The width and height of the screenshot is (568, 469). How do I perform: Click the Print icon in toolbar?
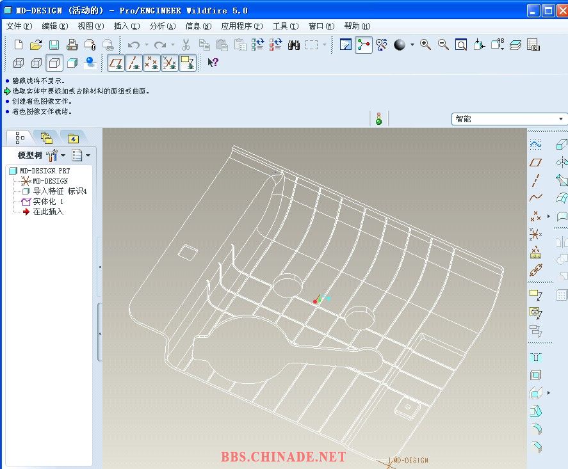pos(72,45)
